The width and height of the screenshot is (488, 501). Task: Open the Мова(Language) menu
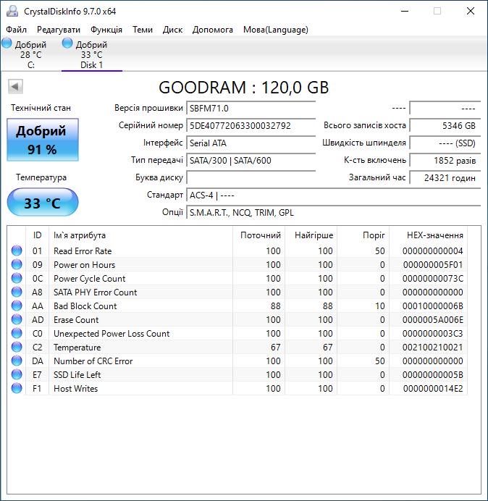[276, 30]
